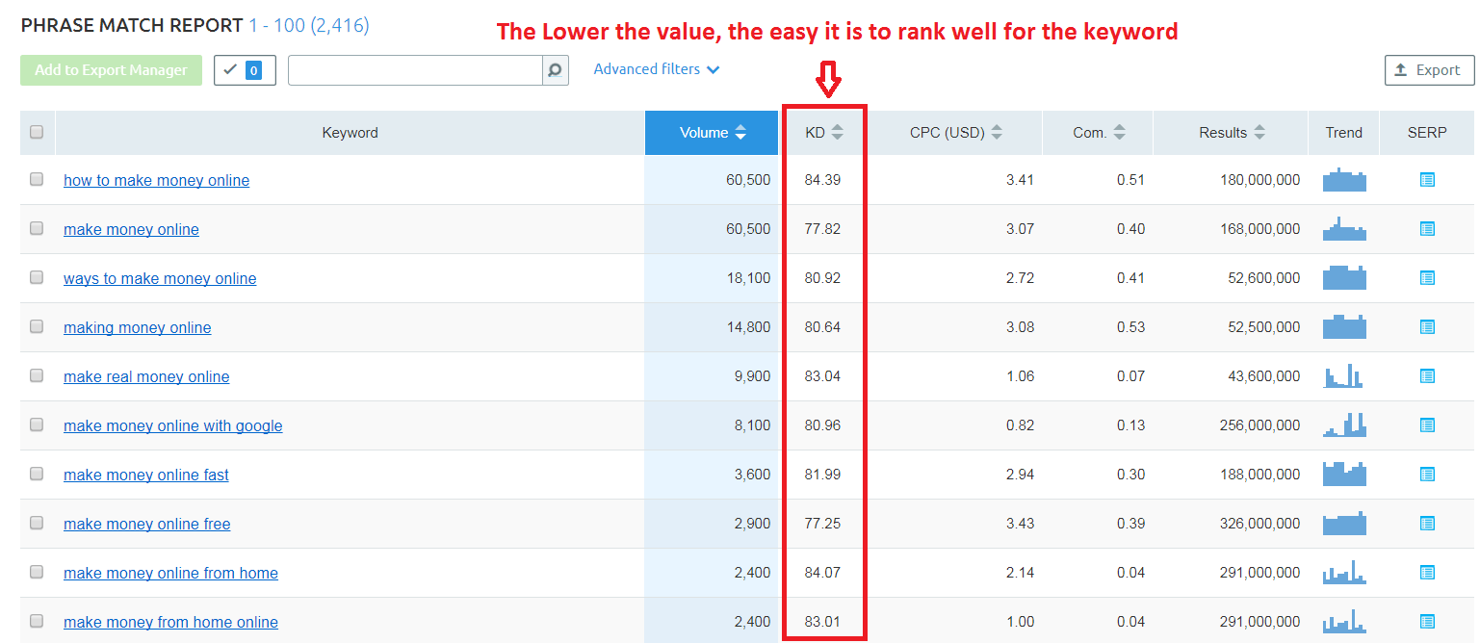The height and width of the screenshot is (643, 1480).
Task: Open the selected keywords counter button showing 0
Action: [x=245, y=70]
